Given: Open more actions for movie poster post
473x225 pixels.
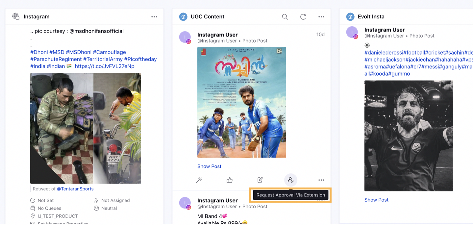Looking at the screenshot, I should click(321, 180).
